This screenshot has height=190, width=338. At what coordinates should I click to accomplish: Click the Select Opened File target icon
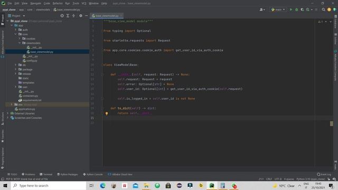pyautogui.click(x=62, y=16)
